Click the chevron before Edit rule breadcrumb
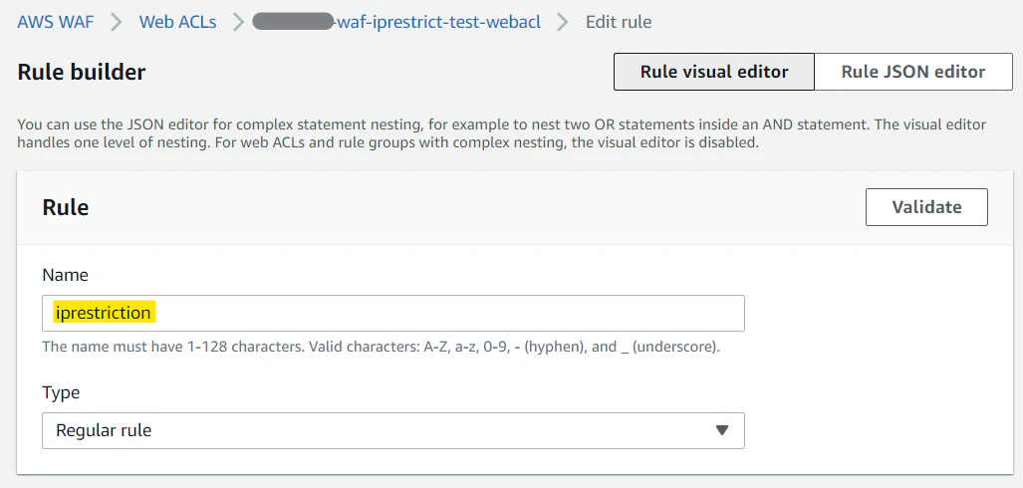Viewport: 1023px width, 488px height. 564,21
